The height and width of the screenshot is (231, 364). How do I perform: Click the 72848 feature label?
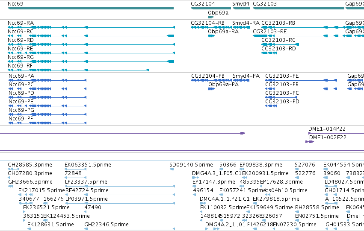(x=73, y=173)
